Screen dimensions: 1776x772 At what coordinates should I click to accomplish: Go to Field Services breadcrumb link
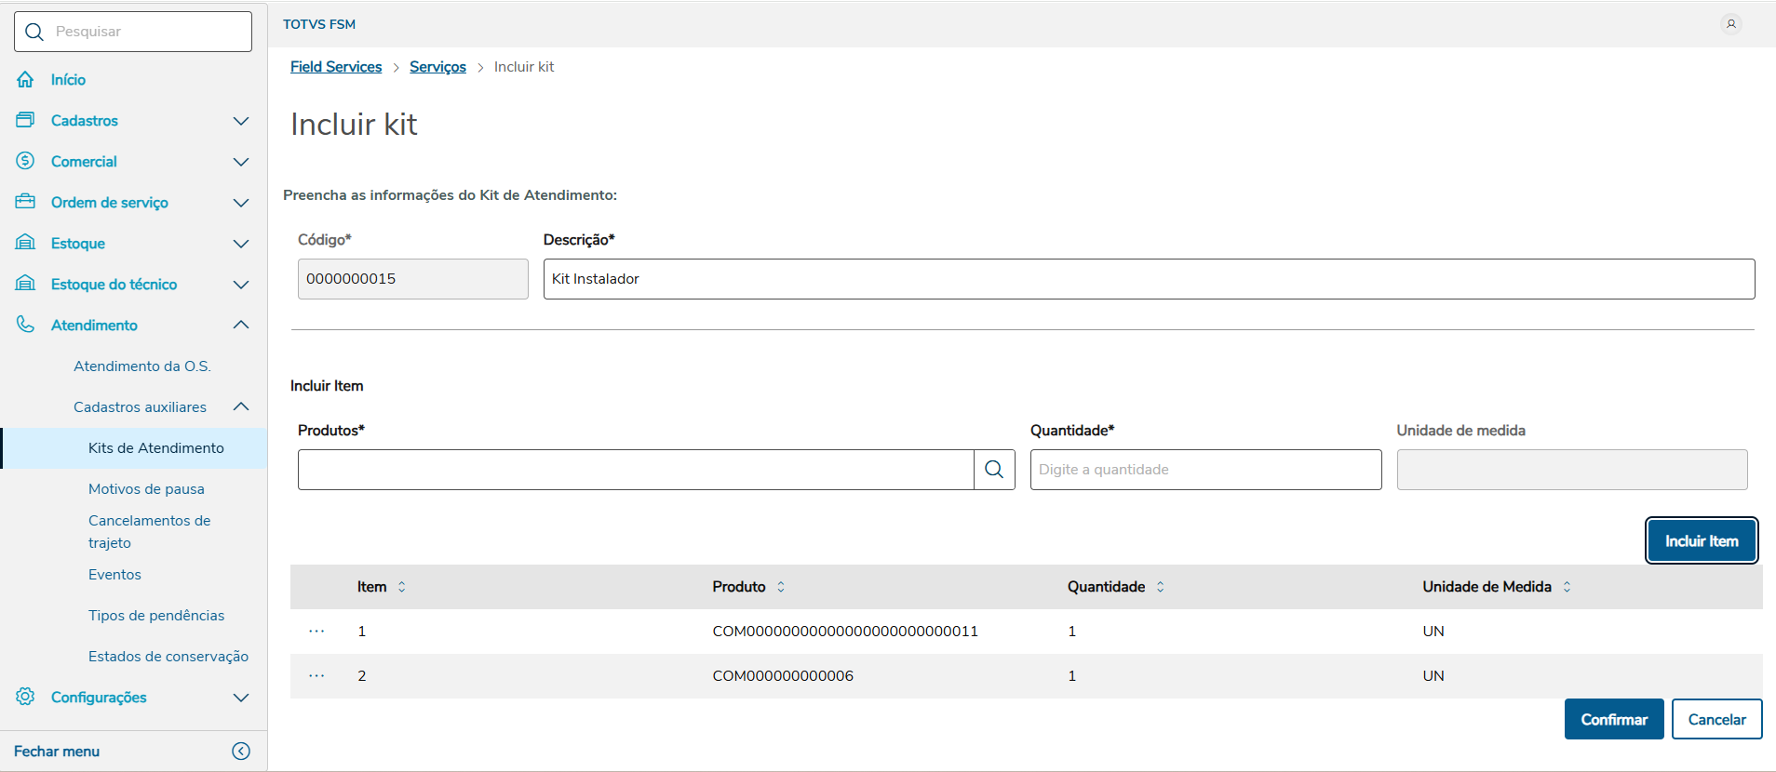click(x=336, y=67)
